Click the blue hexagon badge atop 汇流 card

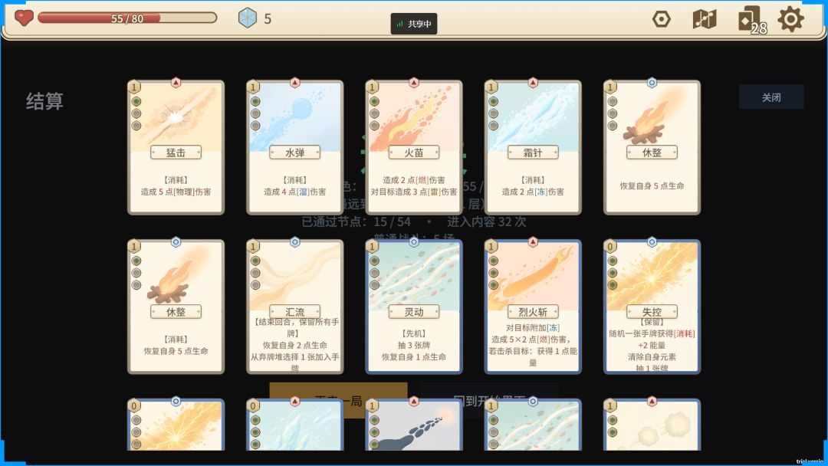294,241
